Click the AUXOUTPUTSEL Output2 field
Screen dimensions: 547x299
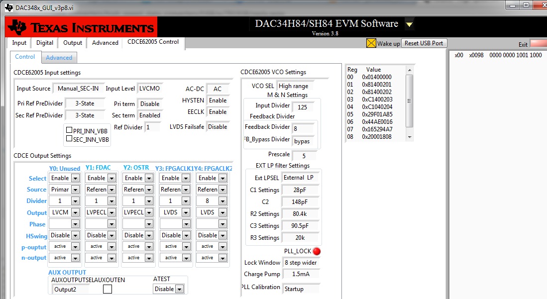pyautogui.click(x=71, y=290)
